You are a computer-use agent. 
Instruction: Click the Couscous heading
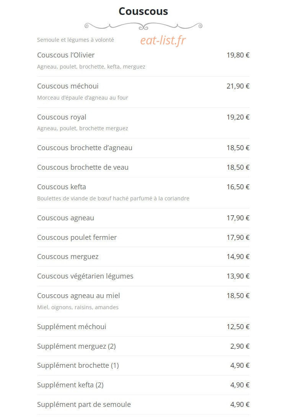click(143, 11)
